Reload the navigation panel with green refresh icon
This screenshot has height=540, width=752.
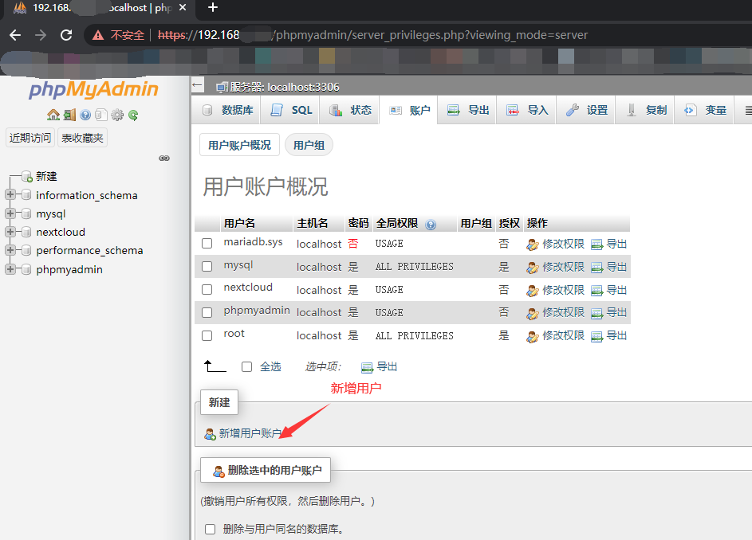click(x=133, y=115)
